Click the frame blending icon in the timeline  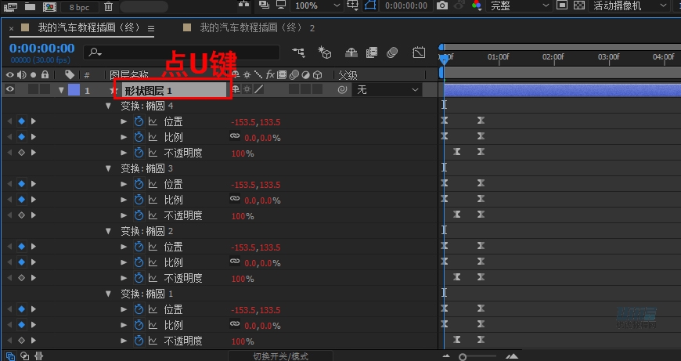tap(372, 52)
